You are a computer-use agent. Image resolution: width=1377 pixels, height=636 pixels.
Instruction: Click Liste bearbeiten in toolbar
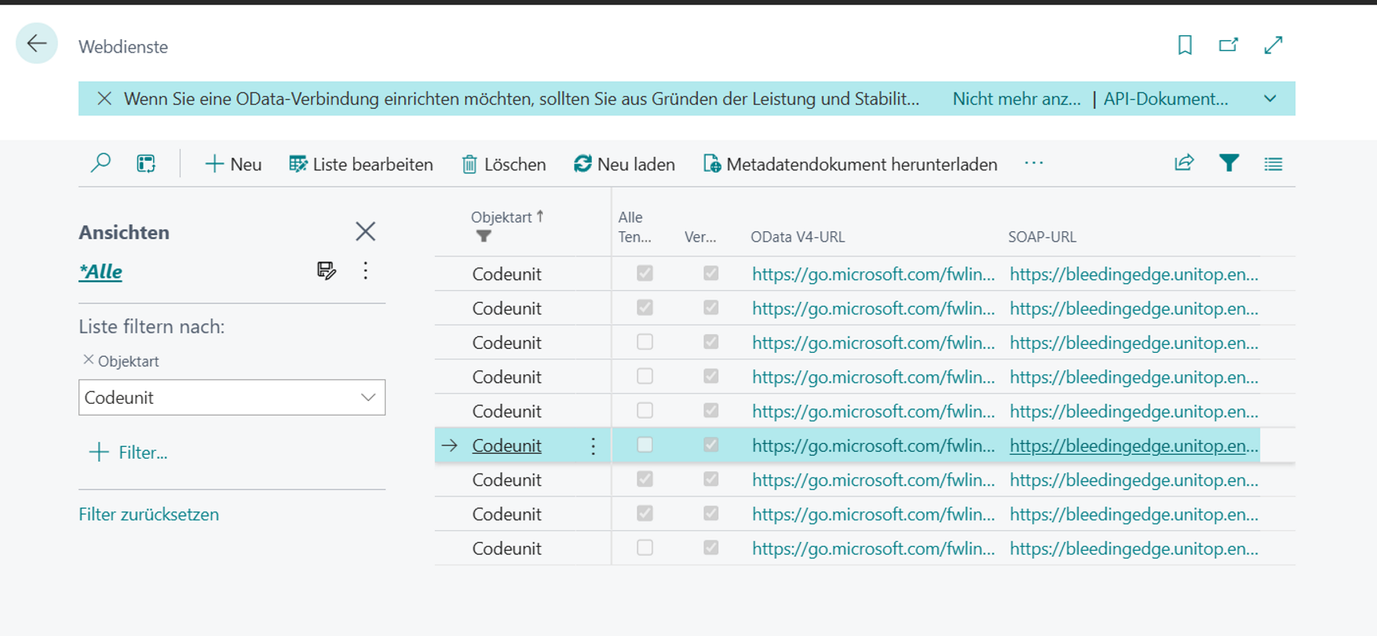(x=361, y=164)
